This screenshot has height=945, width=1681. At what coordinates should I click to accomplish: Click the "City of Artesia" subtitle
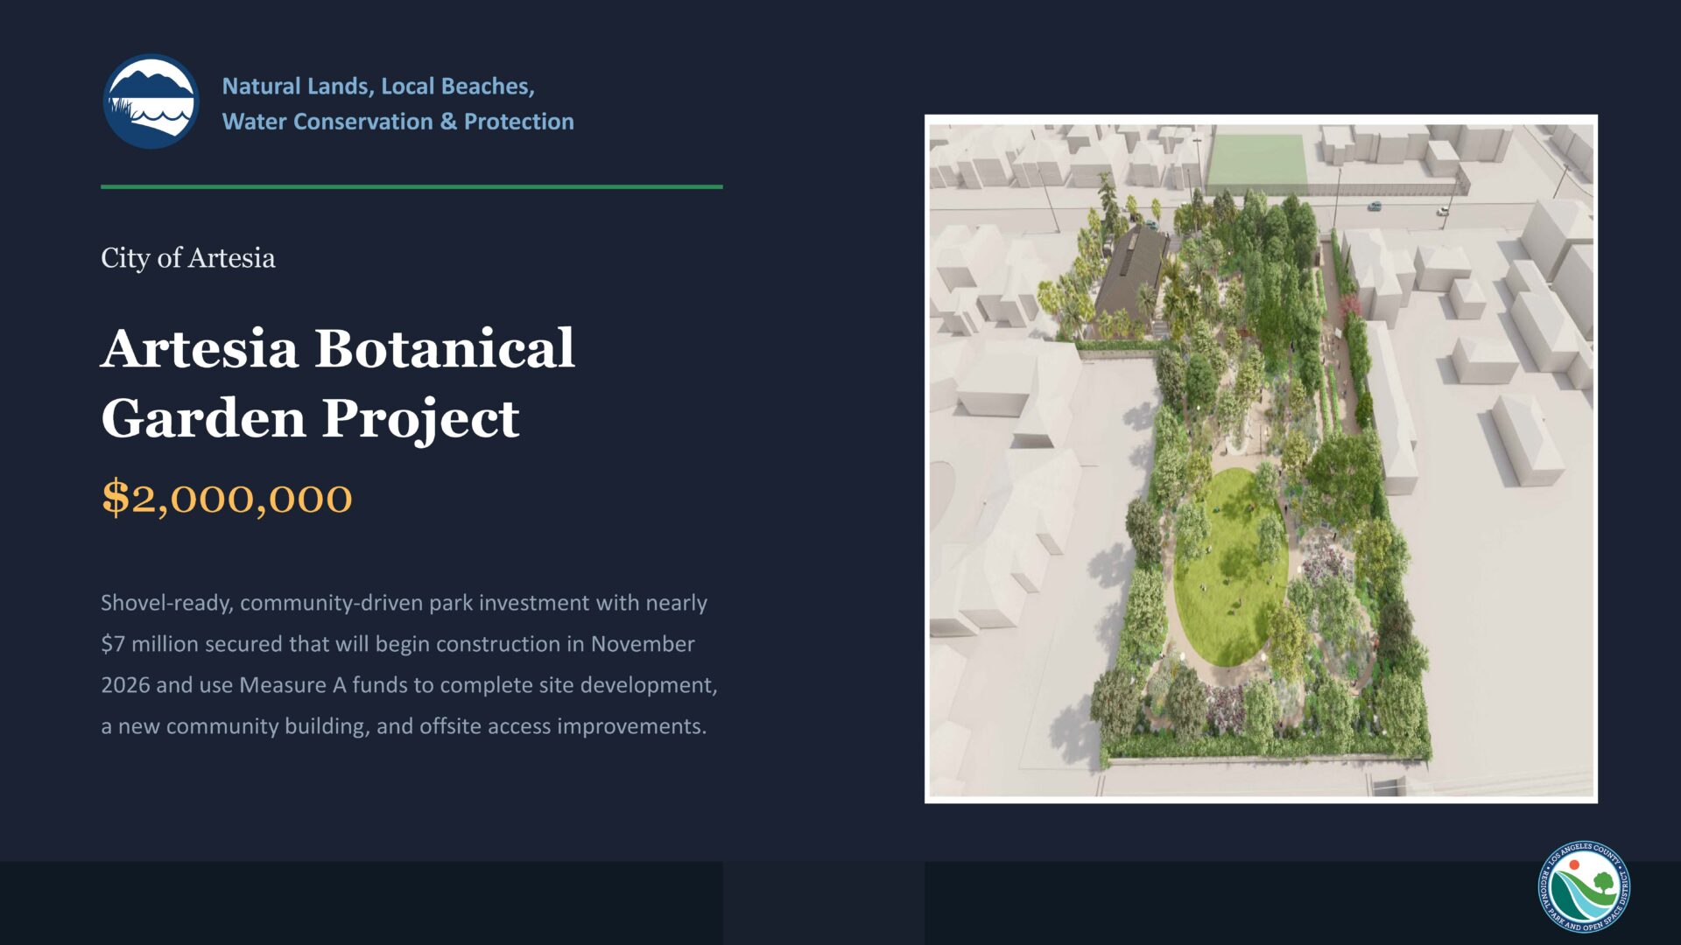[187, 258]
